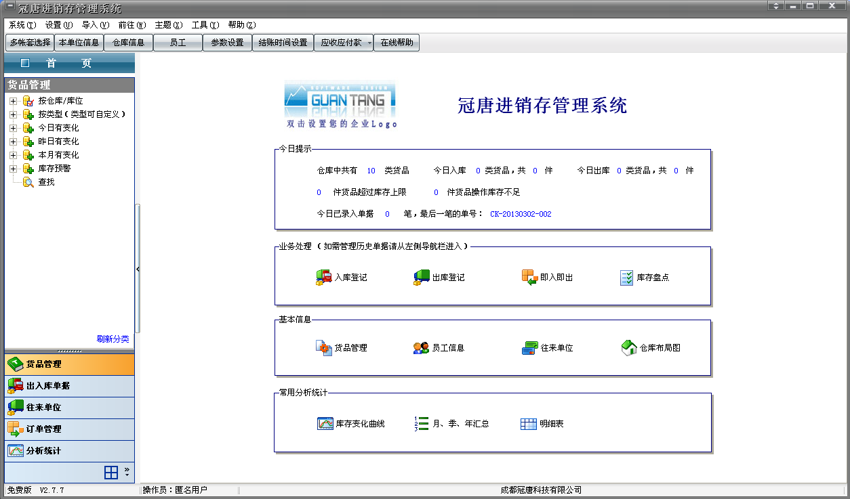Screen dimensions: 850x499
Task: Open the 系统 menu
Action: [18, 25]
